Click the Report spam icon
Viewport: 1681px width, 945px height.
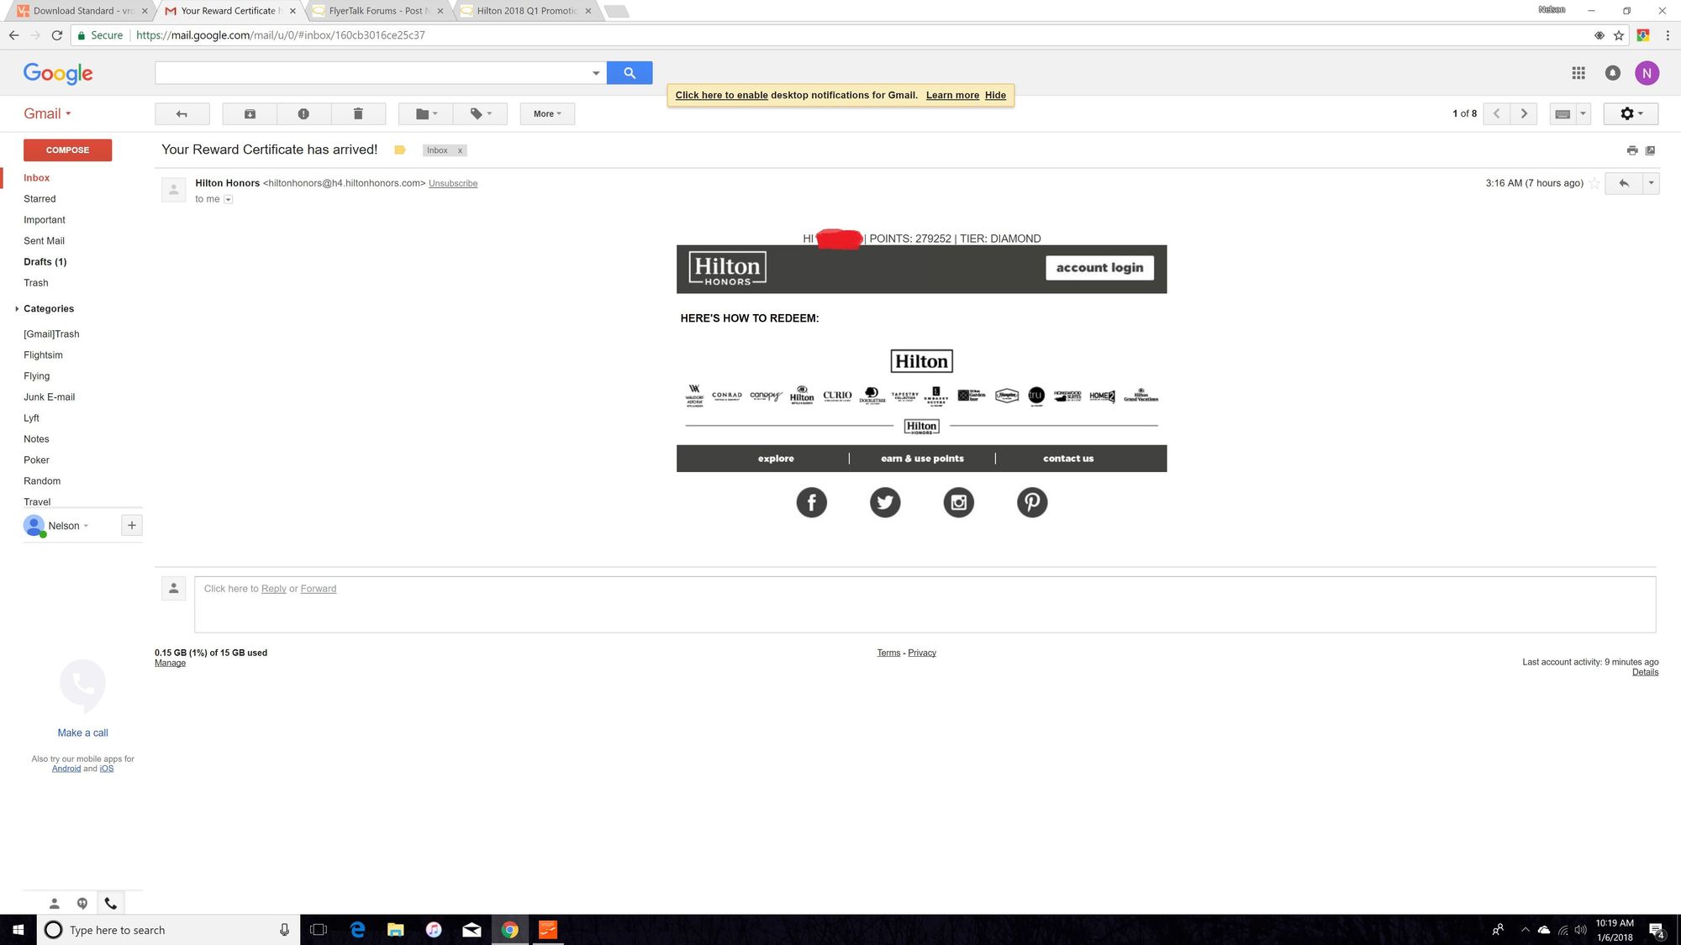(x=303, y=114)
